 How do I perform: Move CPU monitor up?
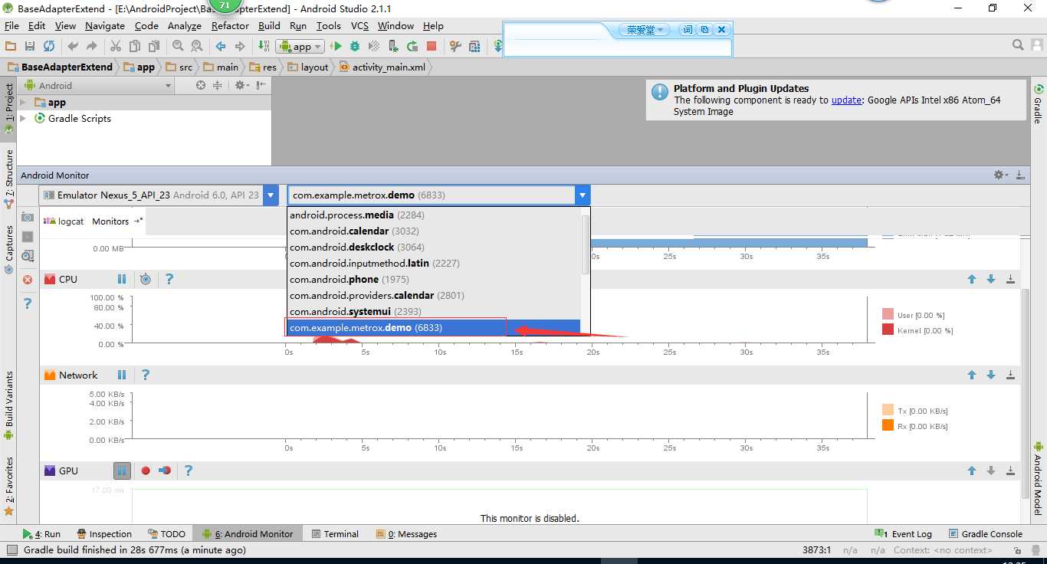pos(972,279)
